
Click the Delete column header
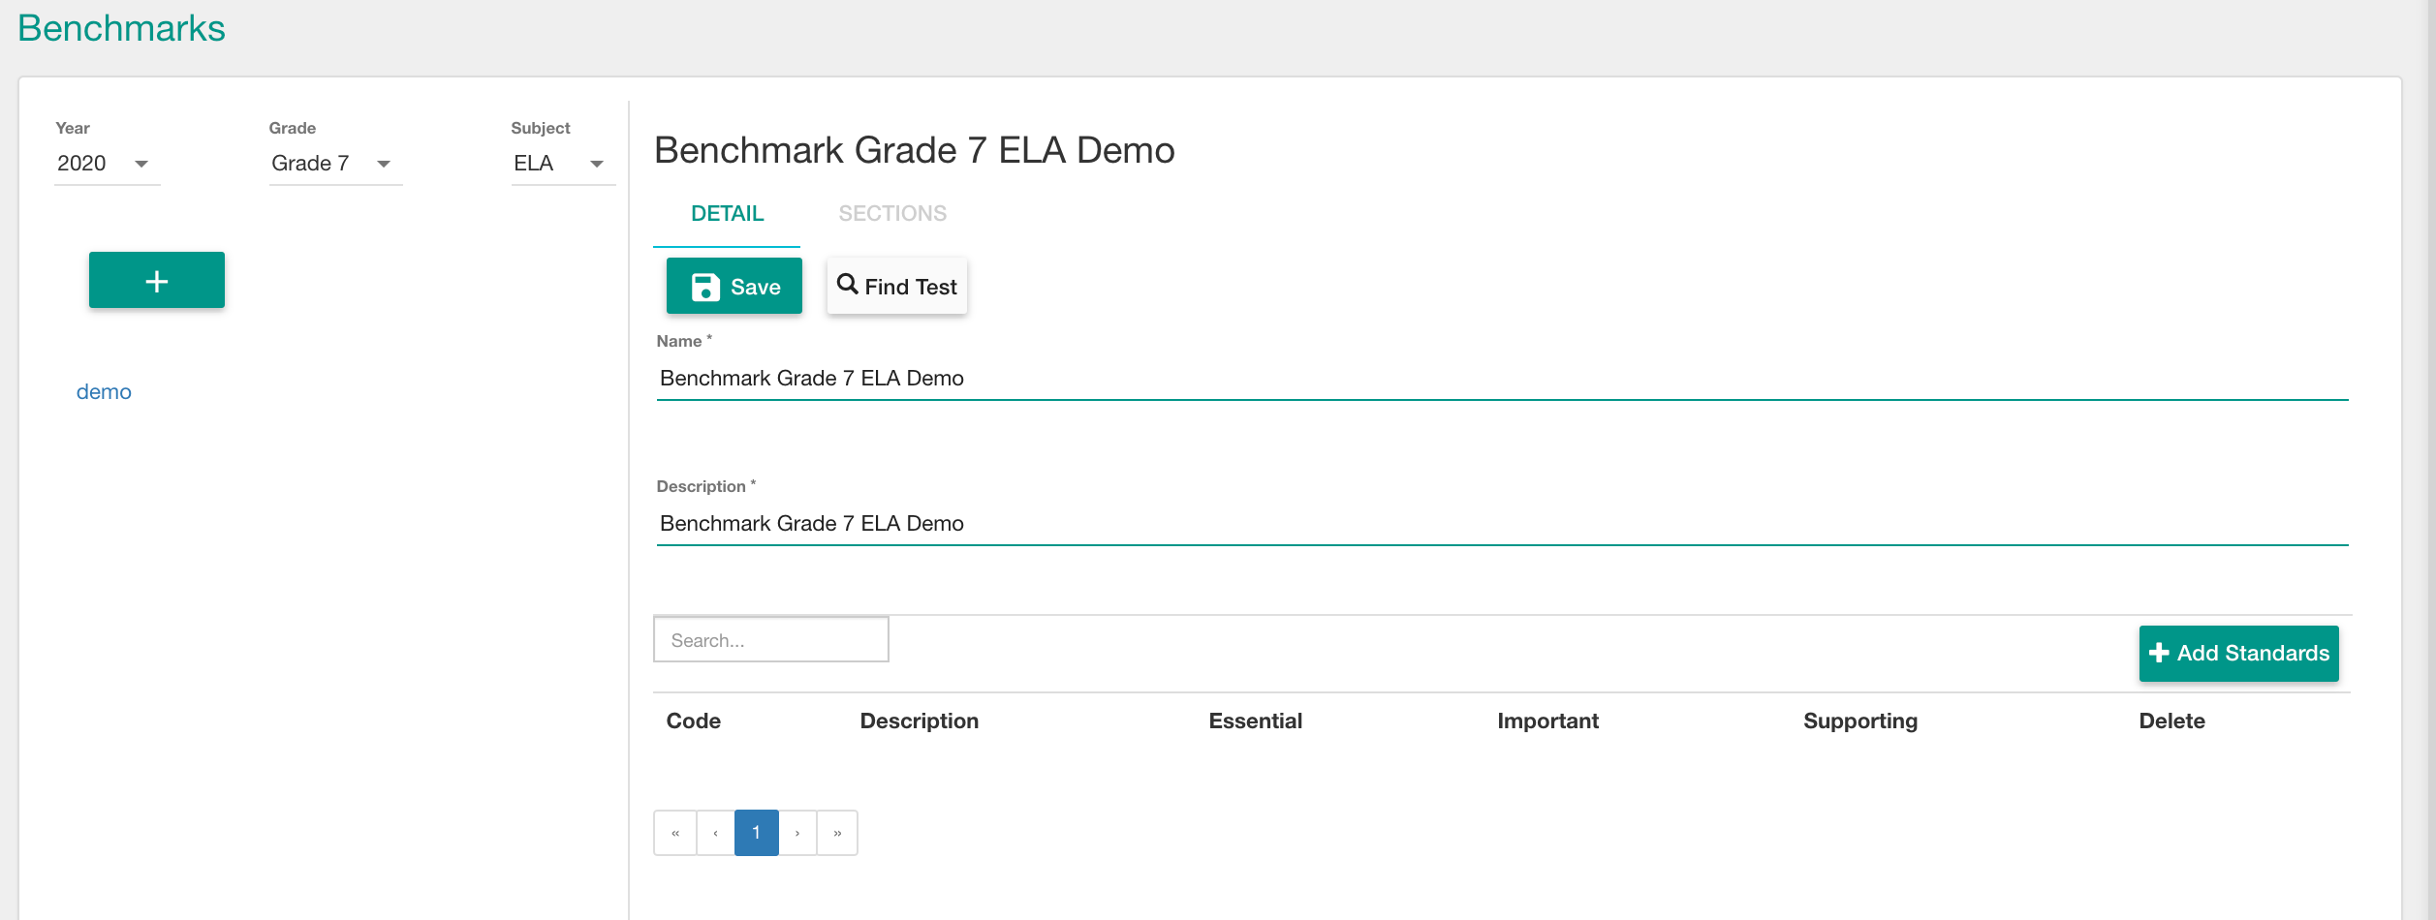[x=2172, y=721]
